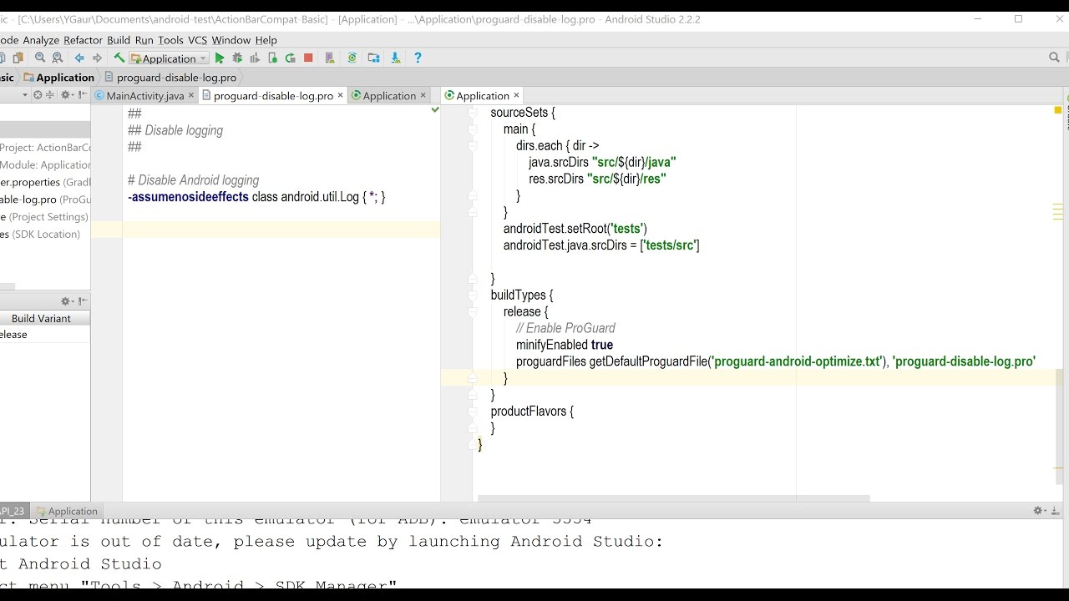Open the SDK Manager download icon
The width and height of the screenshot is (1069, 601).
[x=395, y=58]
